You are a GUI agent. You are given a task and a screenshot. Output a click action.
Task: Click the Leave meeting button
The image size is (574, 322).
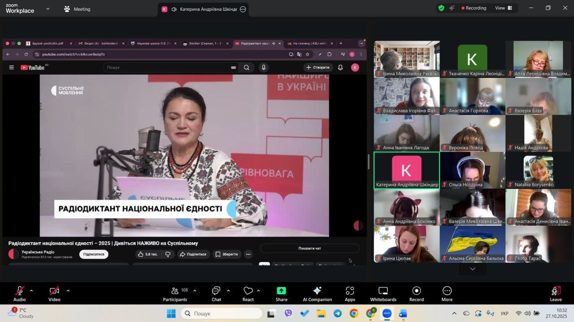[556, 294]
